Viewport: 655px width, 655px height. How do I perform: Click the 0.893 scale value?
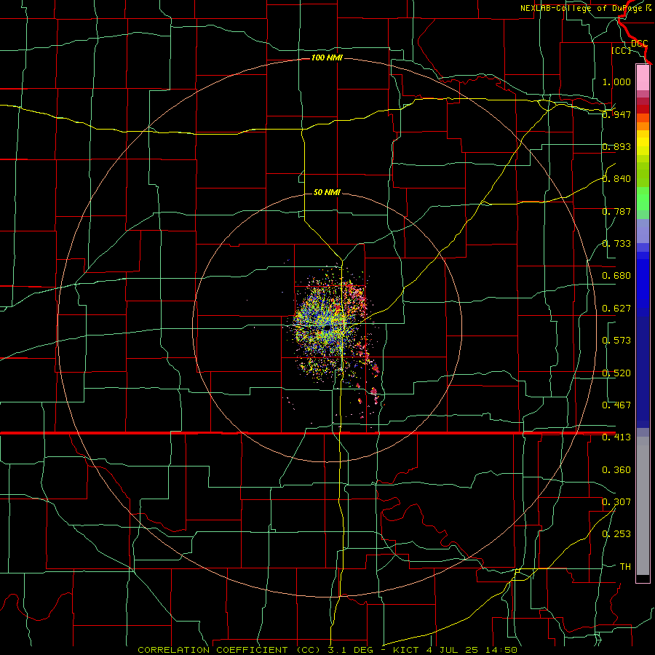[x=616, y=146]
